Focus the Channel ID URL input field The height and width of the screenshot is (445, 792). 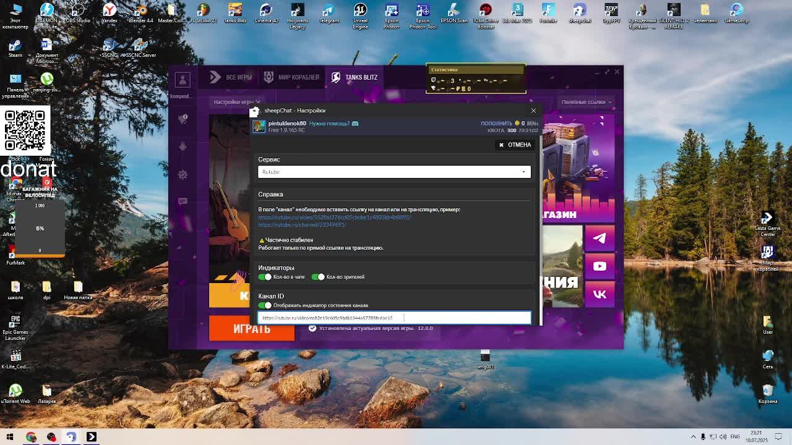point(394,318)
